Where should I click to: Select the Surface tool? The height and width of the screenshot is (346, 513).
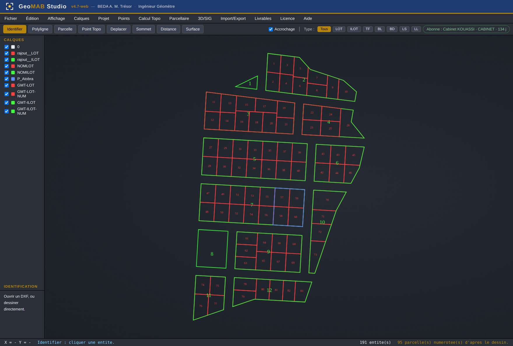click(193, 29)
